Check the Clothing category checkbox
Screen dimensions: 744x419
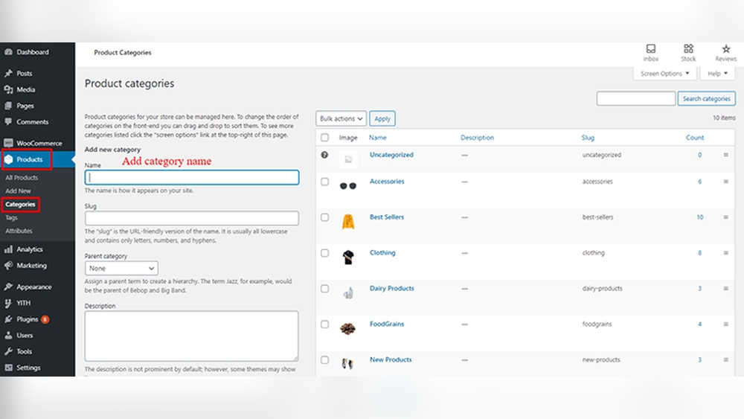[324, 253]
